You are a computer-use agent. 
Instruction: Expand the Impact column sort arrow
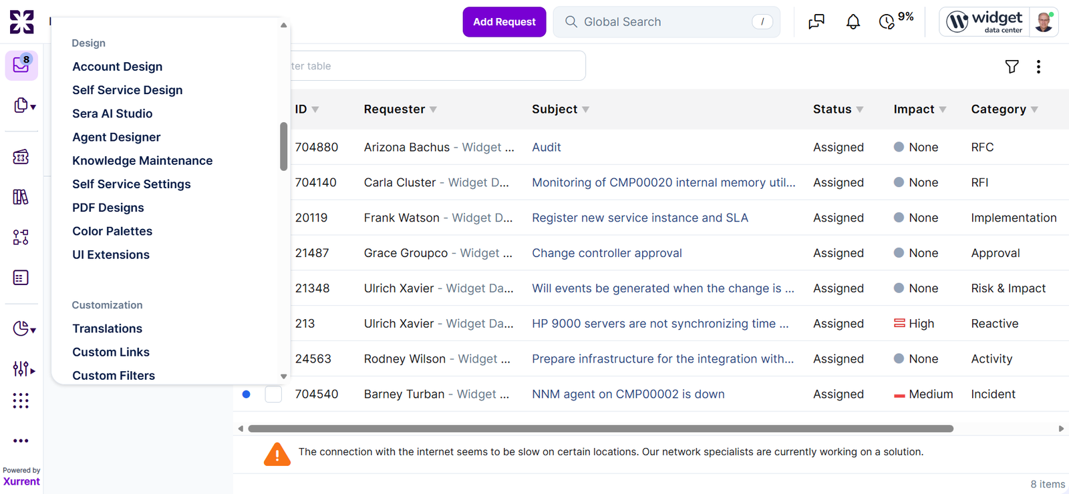pyautogui.click(x=943, y=109)
